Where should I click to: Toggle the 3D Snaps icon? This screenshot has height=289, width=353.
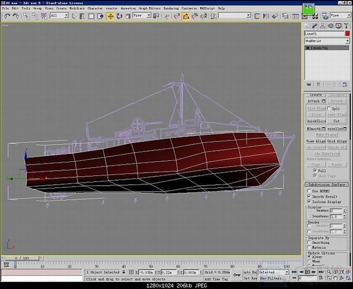177,16
